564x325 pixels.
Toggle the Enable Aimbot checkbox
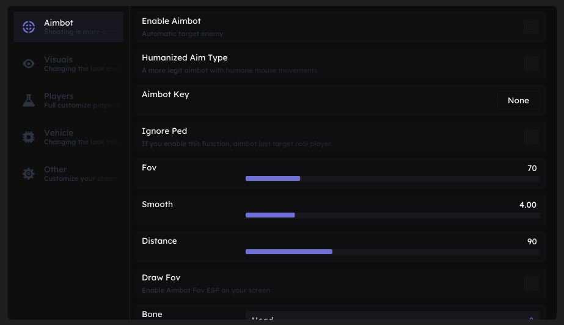tap(531, 27)
